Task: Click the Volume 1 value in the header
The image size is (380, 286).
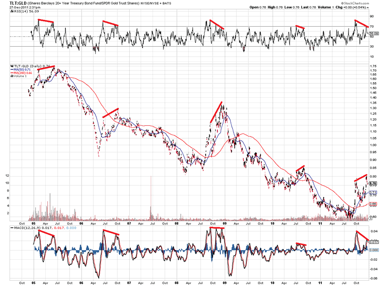Action: pyautogui.click(x=326, y=7)
